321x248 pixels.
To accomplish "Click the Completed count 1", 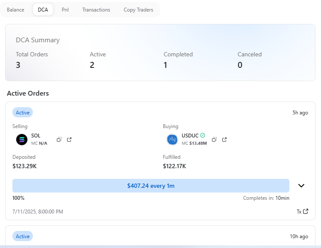I will [x=165, y=65].
